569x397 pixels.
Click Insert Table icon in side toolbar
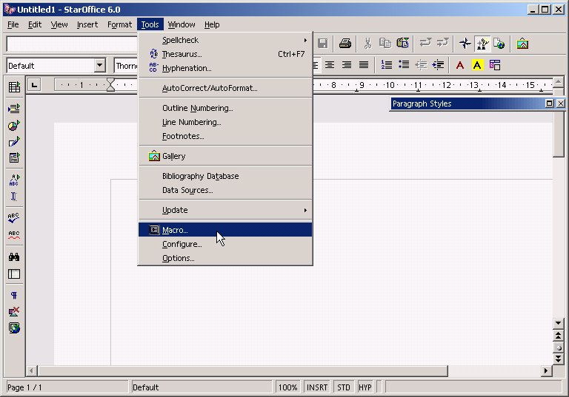14,87
